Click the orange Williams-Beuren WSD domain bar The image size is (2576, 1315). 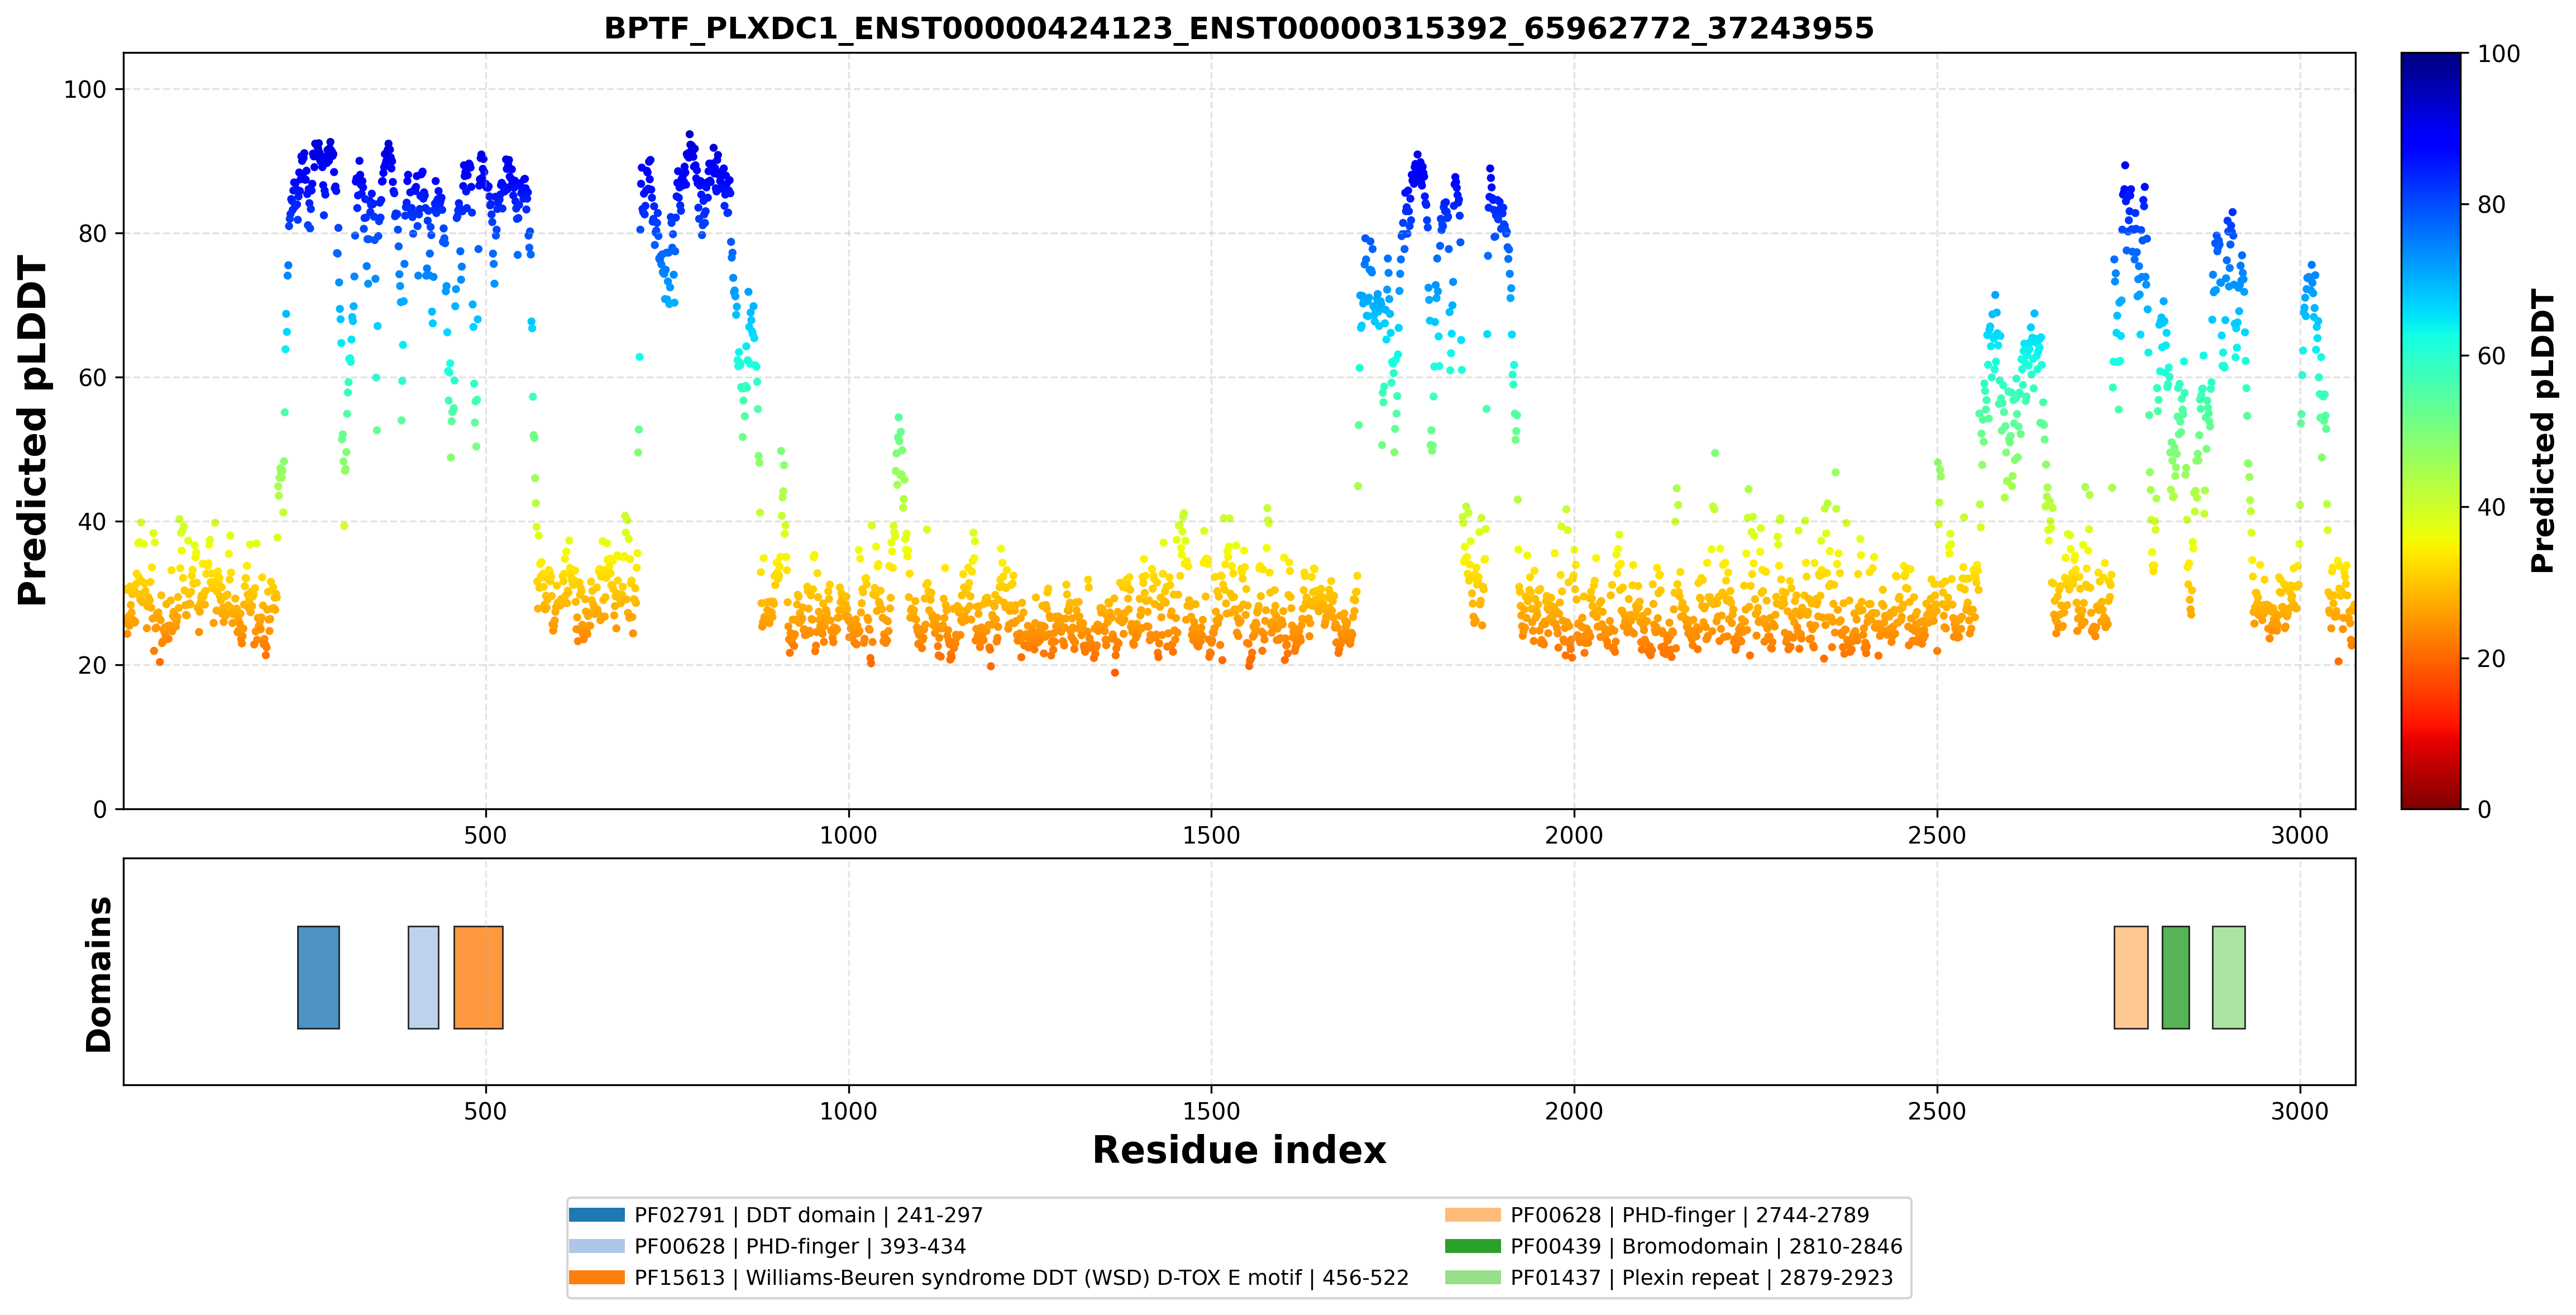[478, 977]
